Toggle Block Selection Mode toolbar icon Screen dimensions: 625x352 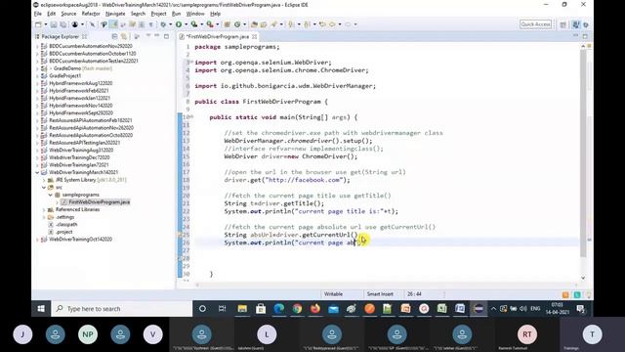[x=142, y=24]
